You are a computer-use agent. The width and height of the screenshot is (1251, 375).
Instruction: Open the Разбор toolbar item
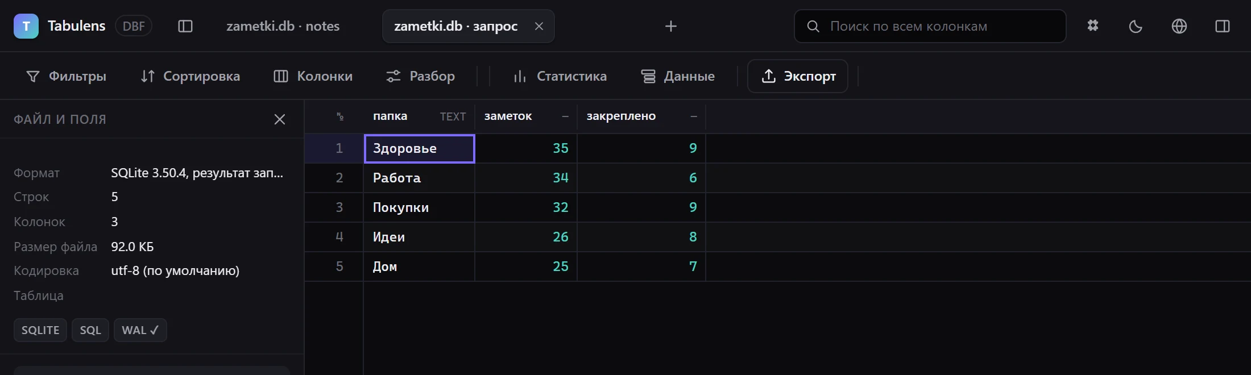(421, 76)
